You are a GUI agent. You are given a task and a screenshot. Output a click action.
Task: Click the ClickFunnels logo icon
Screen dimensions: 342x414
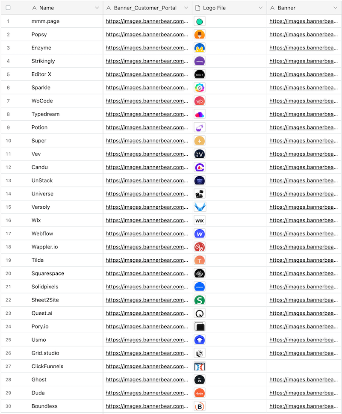point(200,366)
